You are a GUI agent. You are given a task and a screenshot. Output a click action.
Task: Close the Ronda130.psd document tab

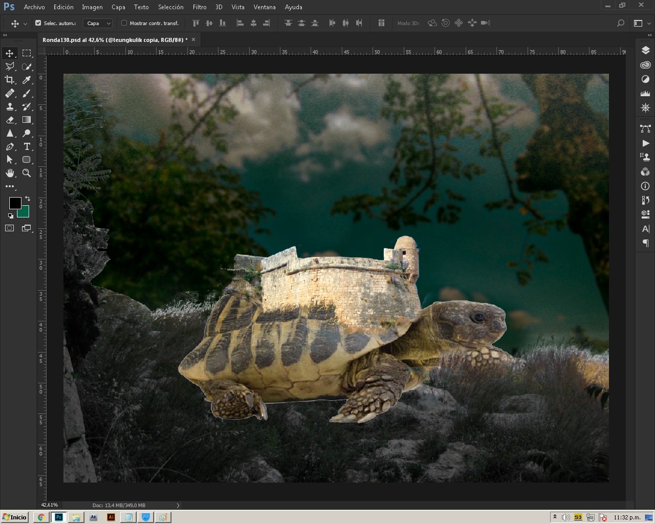[x=193, y=39]
